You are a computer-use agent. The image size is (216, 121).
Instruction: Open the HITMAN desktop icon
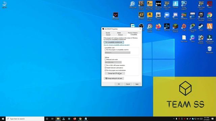click(141, 16)
